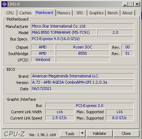142x139 pixels.
Task: Click the Manufacturer label
Action: pos(17,26)
